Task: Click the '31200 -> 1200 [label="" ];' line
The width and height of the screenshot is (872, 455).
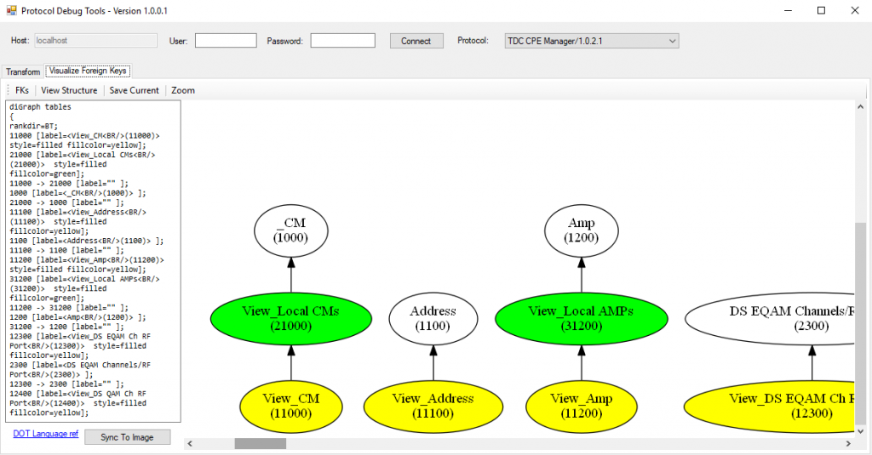Action: (x=66, y=327)
